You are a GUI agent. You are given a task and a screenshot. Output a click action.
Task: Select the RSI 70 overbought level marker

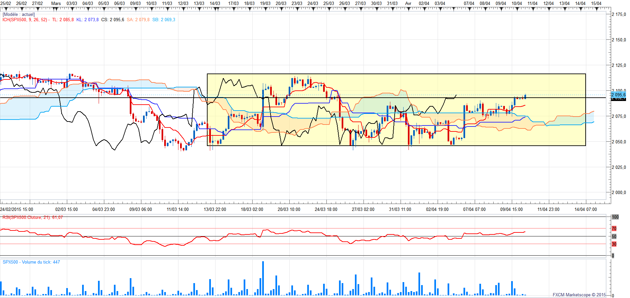pyautogui.click(x=614, y=228)
